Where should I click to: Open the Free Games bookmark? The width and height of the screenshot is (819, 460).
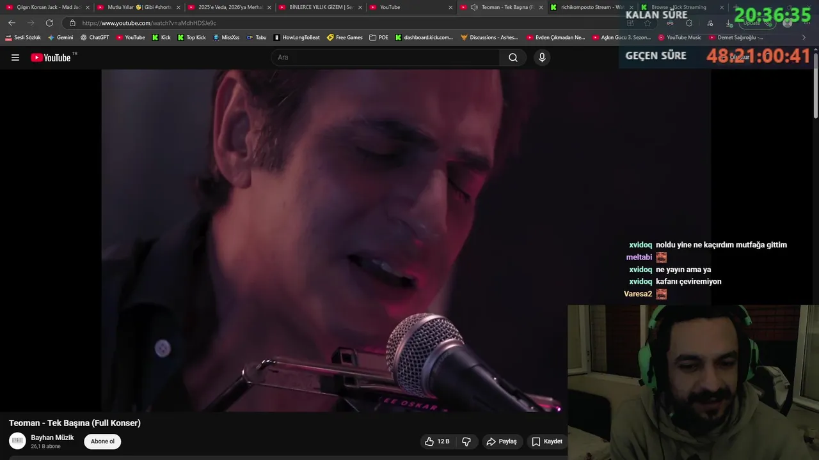tap(345, 37)
